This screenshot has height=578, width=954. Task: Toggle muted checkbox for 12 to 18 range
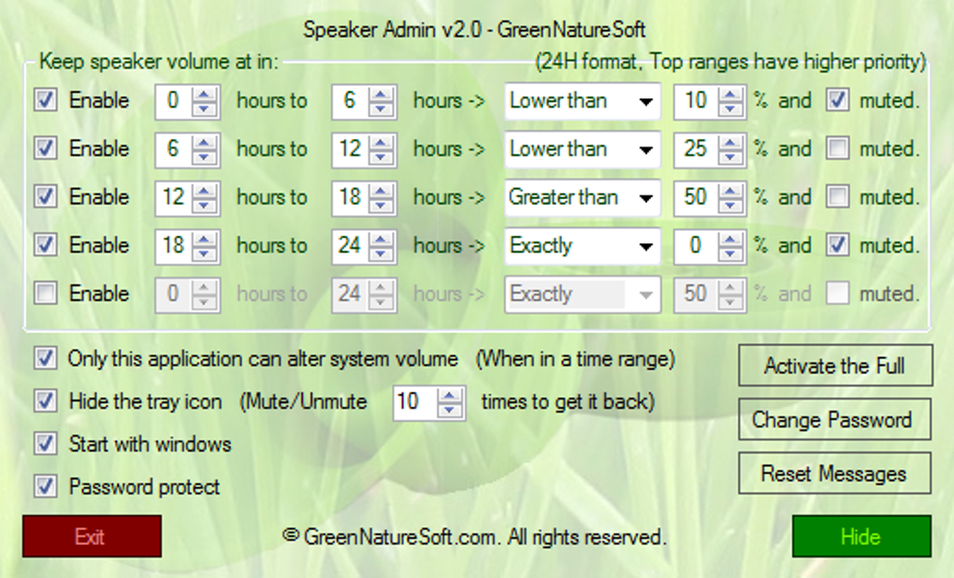pos(838,196)
